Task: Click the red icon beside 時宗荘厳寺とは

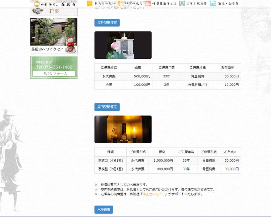Action: (x=148, y=4)
